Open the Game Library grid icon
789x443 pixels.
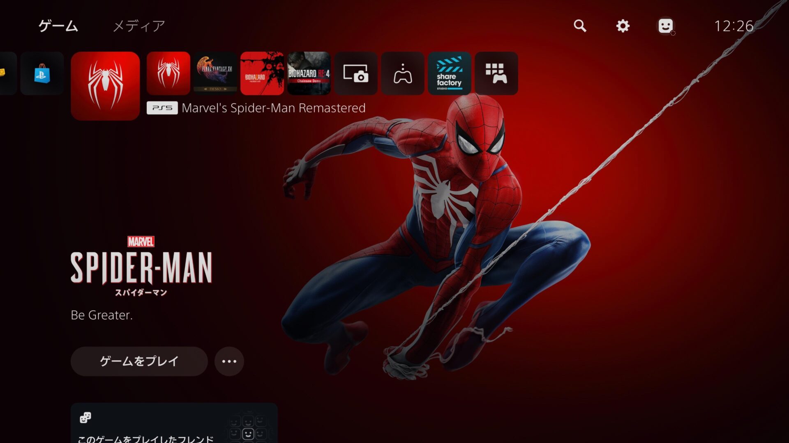tap(496, 73)
